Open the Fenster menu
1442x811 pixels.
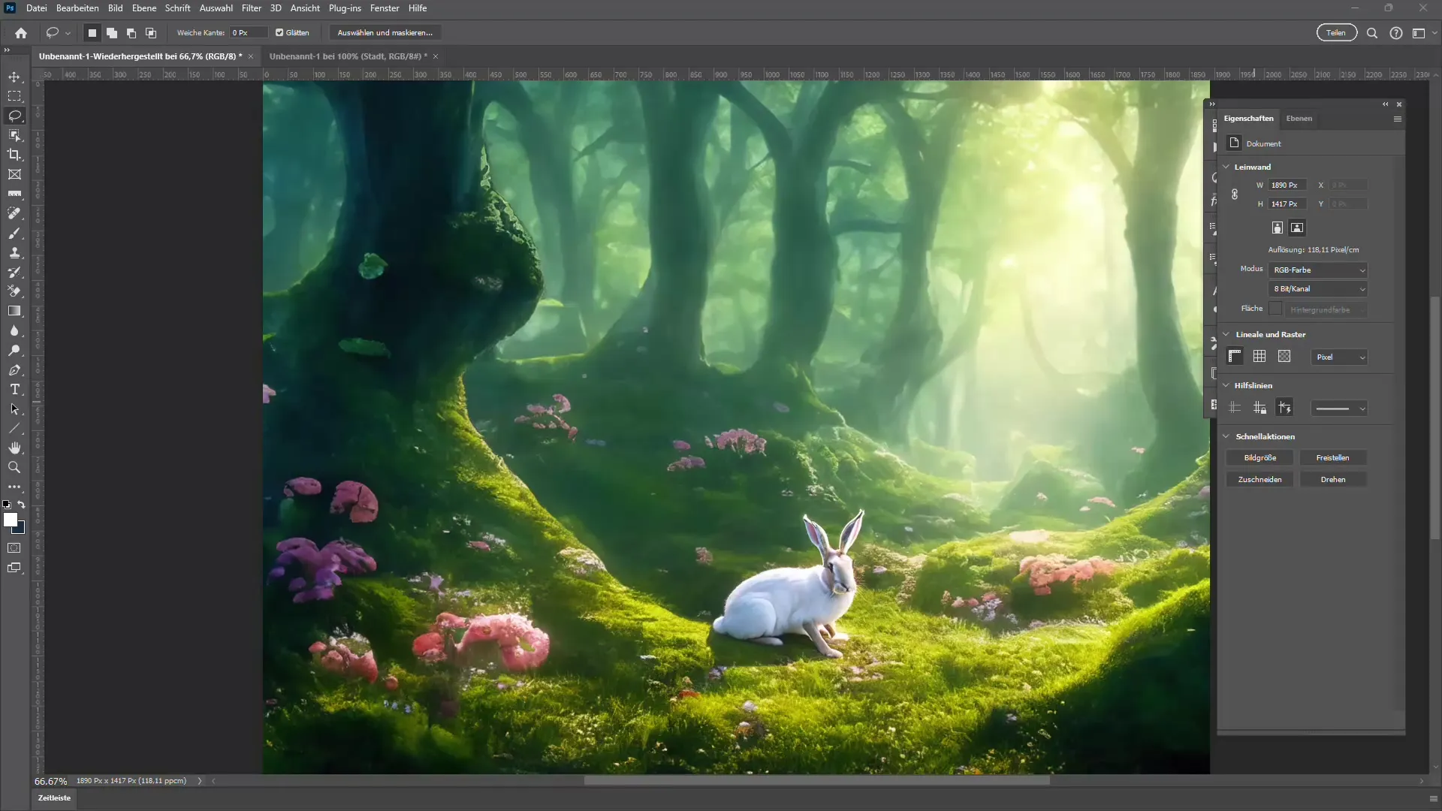pos(385,8)
